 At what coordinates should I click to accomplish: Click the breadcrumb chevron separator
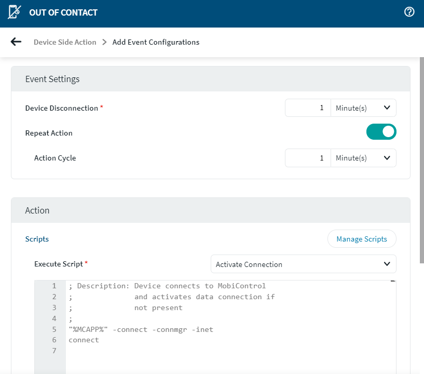tap(104, 42)
